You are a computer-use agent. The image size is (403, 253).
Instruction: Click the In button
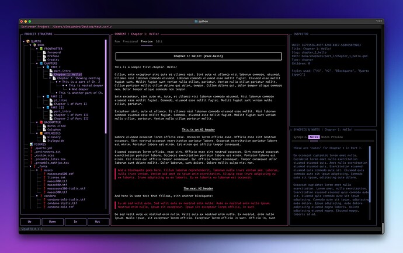coord(75,222)
